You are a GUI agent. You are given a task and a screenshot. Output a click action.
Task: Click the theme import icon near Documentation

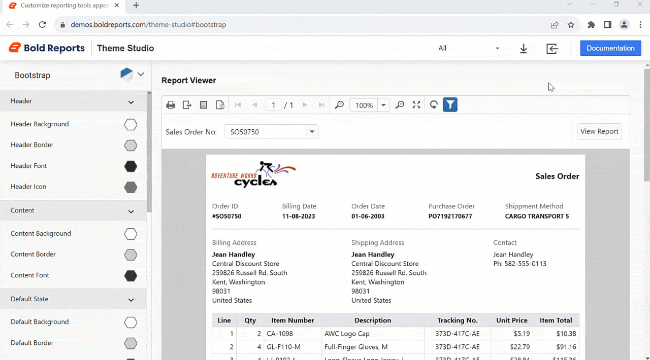point(552,48)
